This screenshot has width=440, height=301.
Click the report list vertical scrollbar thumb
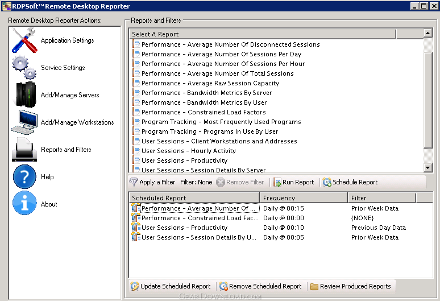pos(428,100)
